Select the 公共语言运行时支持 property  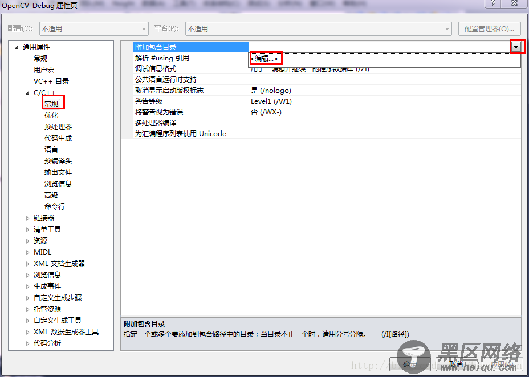(190, 80)
